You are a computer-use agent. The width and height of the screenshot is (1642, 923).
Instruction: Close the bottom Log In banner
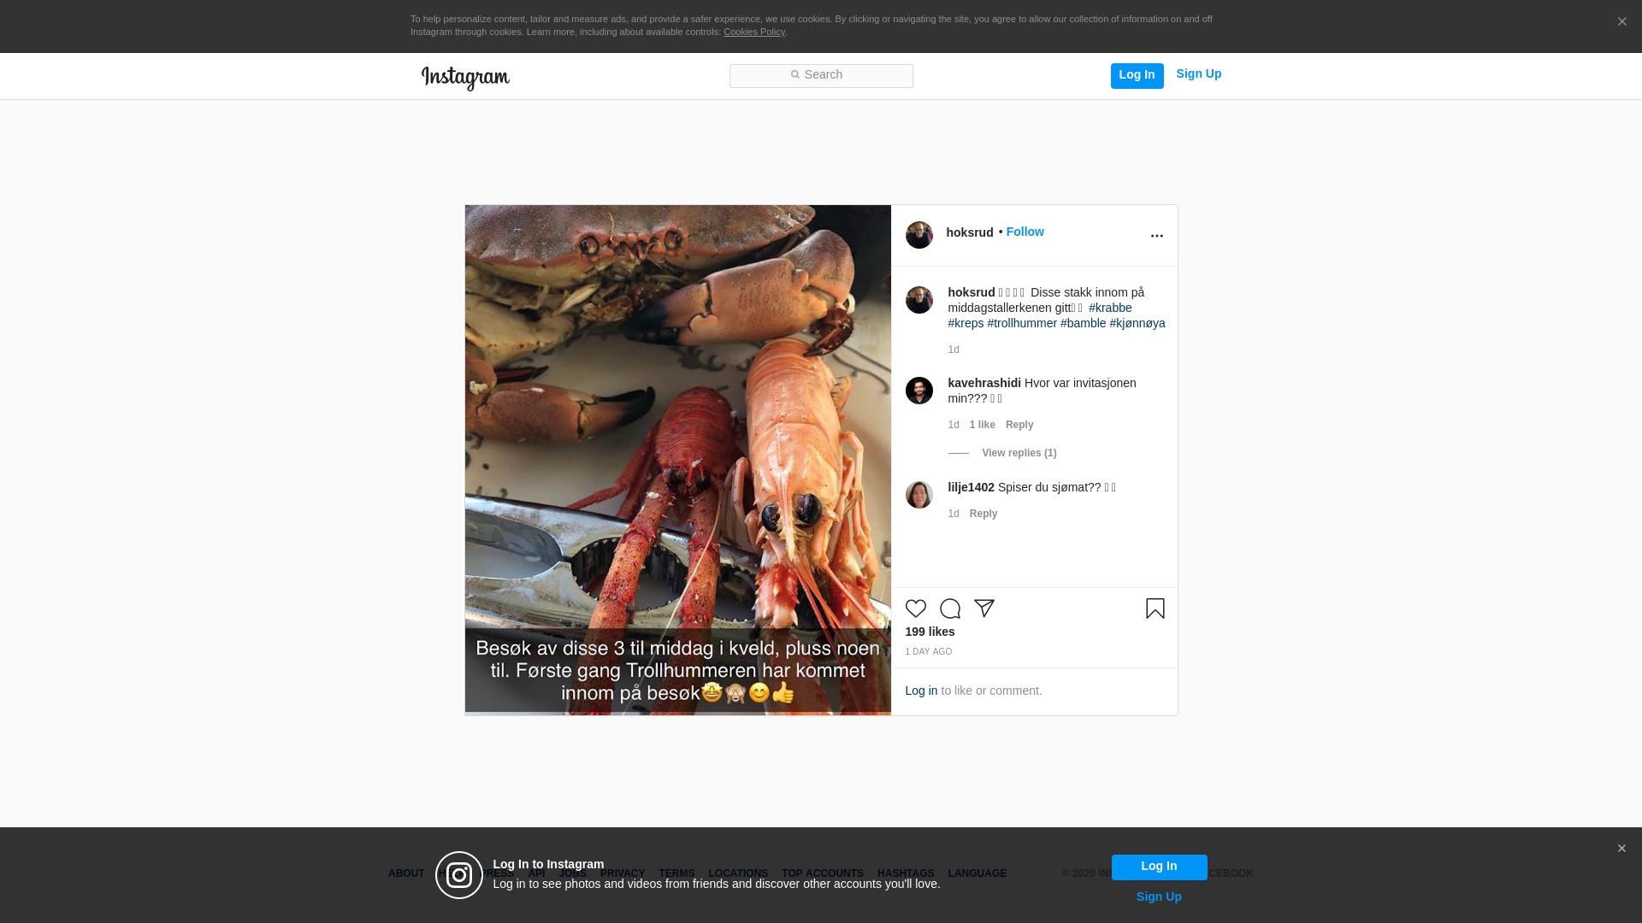pyautogui.click(x=1621, y=849)
